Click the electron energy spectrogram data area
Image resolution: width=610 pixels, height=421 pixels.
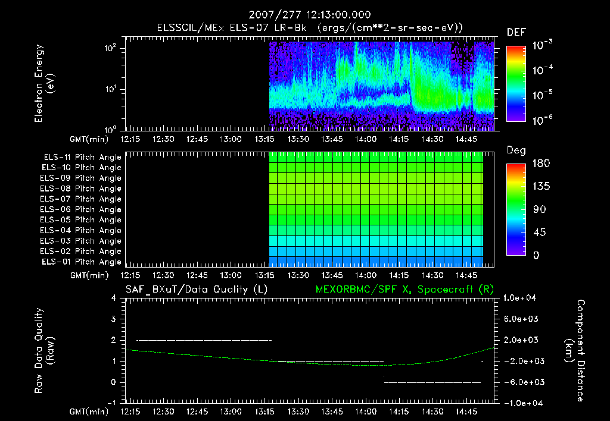(x=382, y=86)
